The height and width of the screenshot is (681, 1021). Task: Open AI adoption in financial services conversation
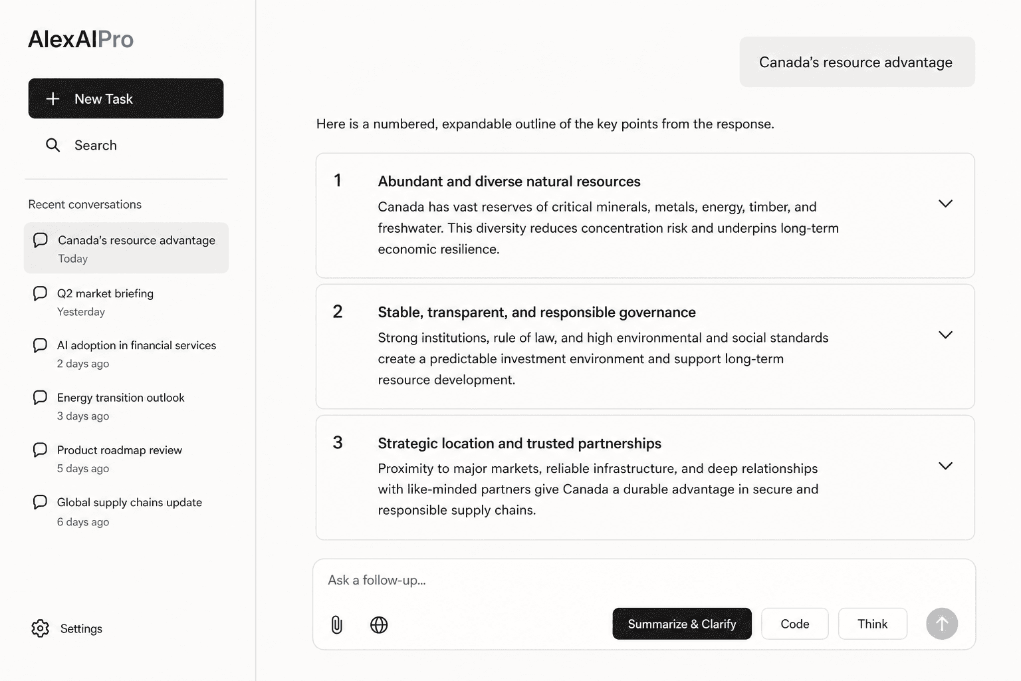tap(126, 354)
